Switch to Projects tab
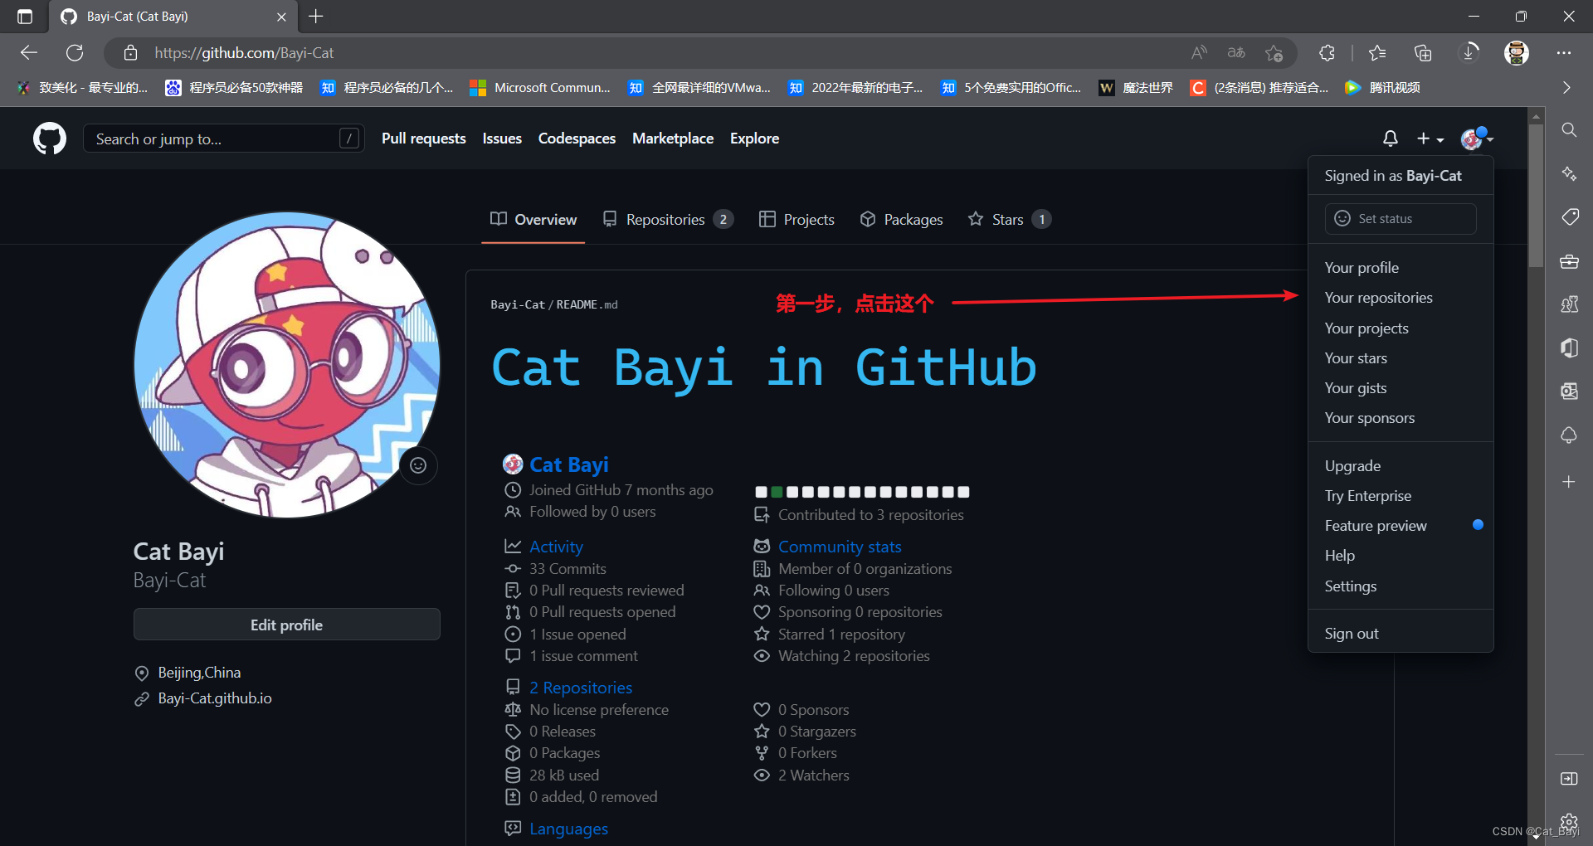1593x846 pixels. pos(796,220)
